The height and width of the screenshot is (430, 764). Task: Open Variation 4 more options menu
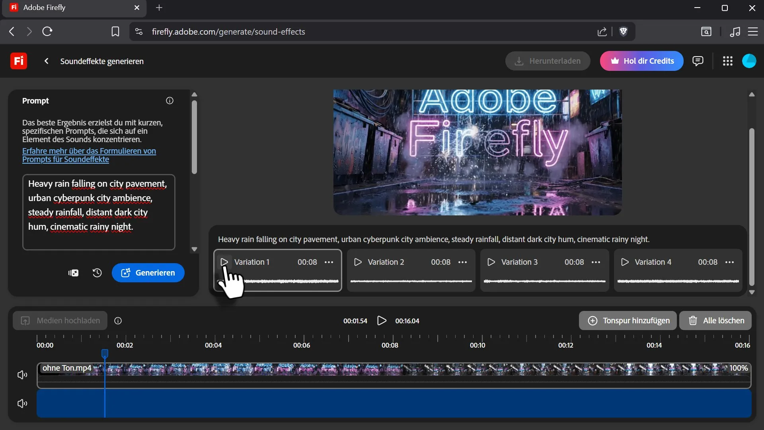(x=729, y=262)
